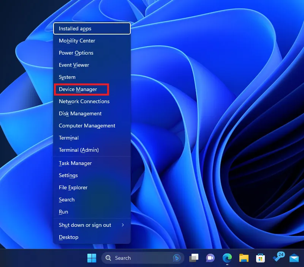Open the Windows Start button

[x=92, y=258]
